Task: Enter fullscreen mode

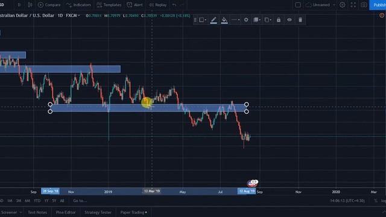Action: (x=353, y=5)
